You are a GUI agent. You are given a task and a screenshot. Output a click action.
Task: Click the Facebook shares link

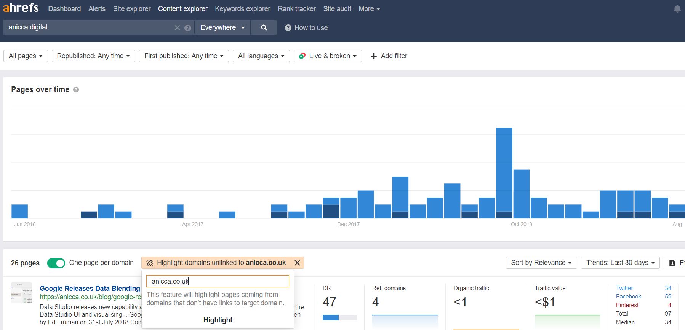tap(629, 297)
